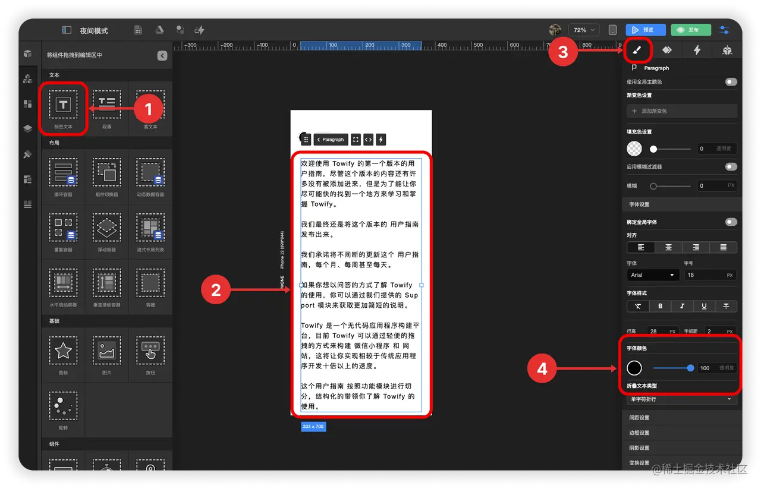Toggle italic font style
The height and width of the screenshot is (489, 761).
682,306
